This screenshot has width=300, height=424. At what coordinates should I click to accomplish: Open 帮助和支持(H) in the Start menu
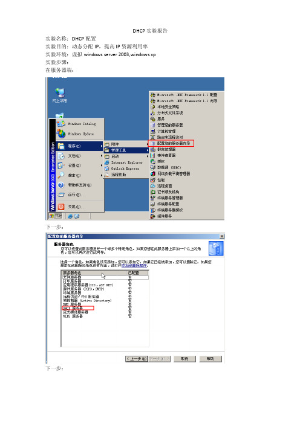[80, 185]
